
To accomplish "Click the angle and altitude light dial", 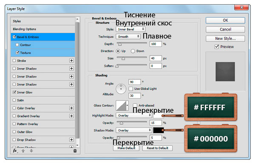I will pos(121,89).
